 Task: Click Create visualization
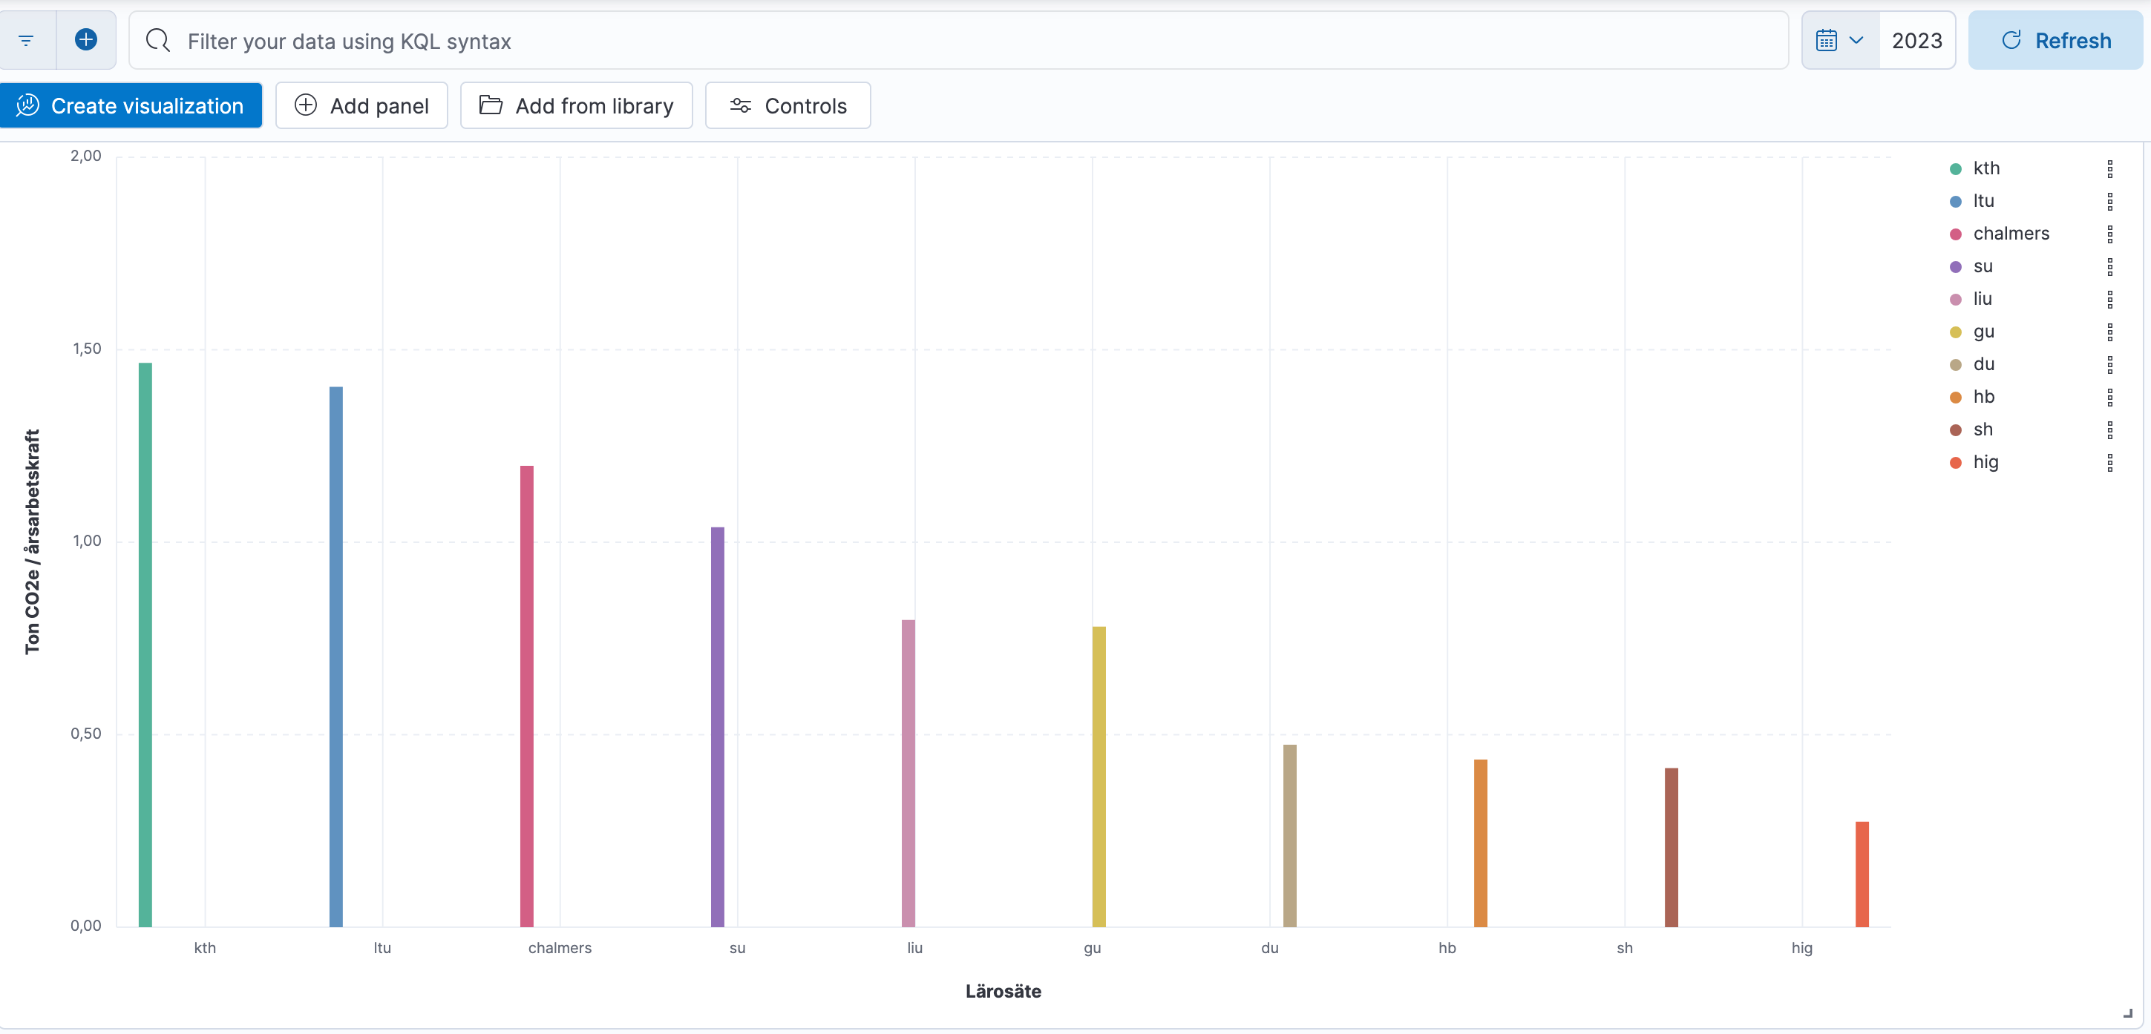coord(131,106)
